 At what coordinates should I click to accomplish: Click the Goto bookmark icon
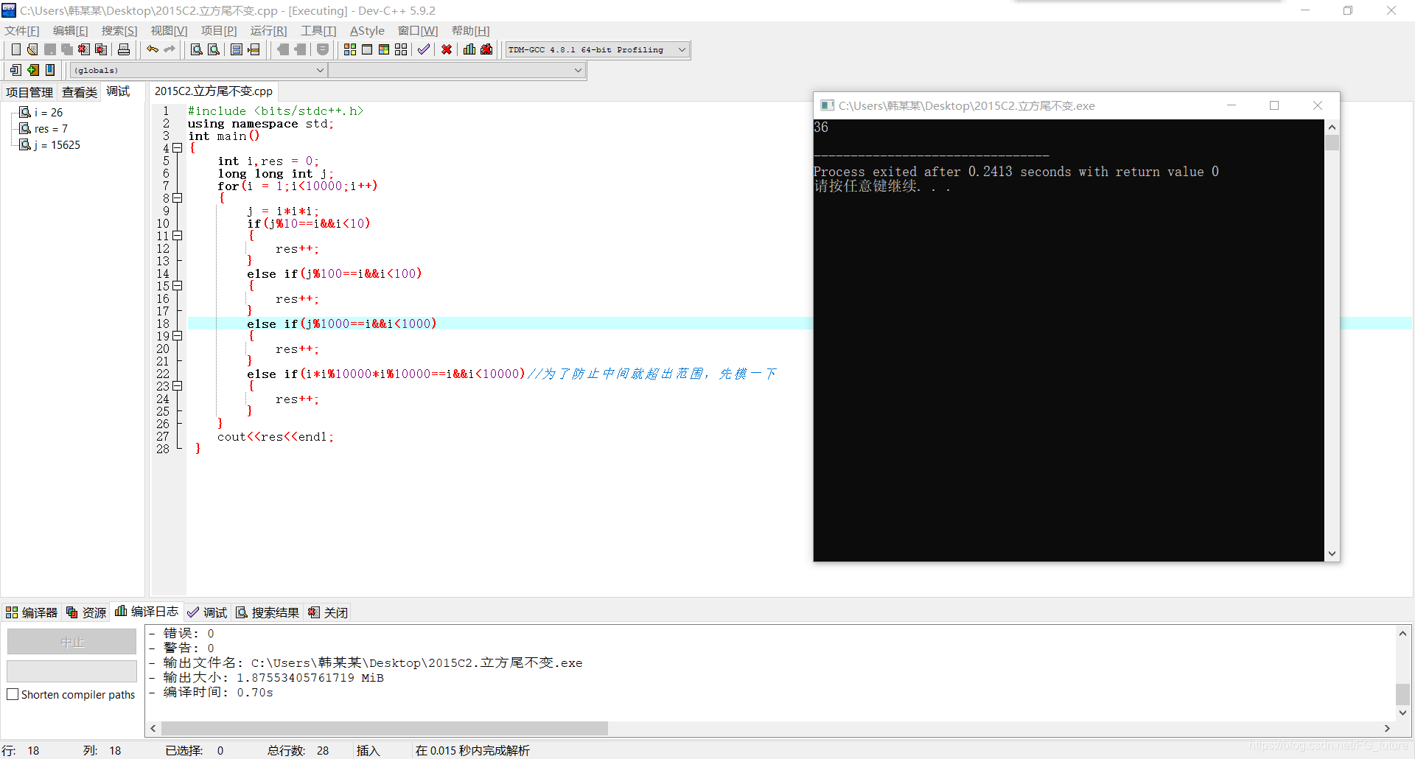pyautogui.click(x=50, y=70)
